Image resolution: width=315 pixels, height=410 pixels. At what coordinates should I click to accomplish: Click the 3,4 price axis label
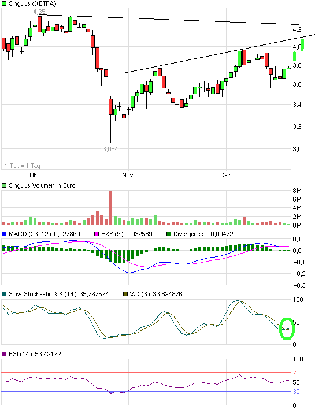click(297, 105)
